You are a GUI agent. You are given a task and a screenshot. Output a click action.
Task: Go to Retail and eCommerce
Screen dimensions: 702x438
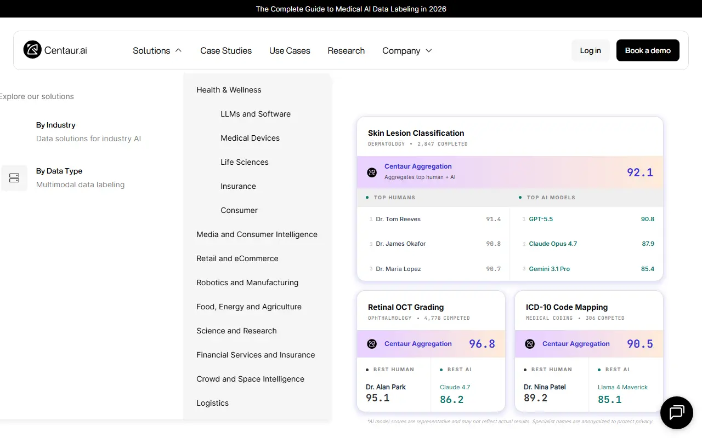(237, 258)
